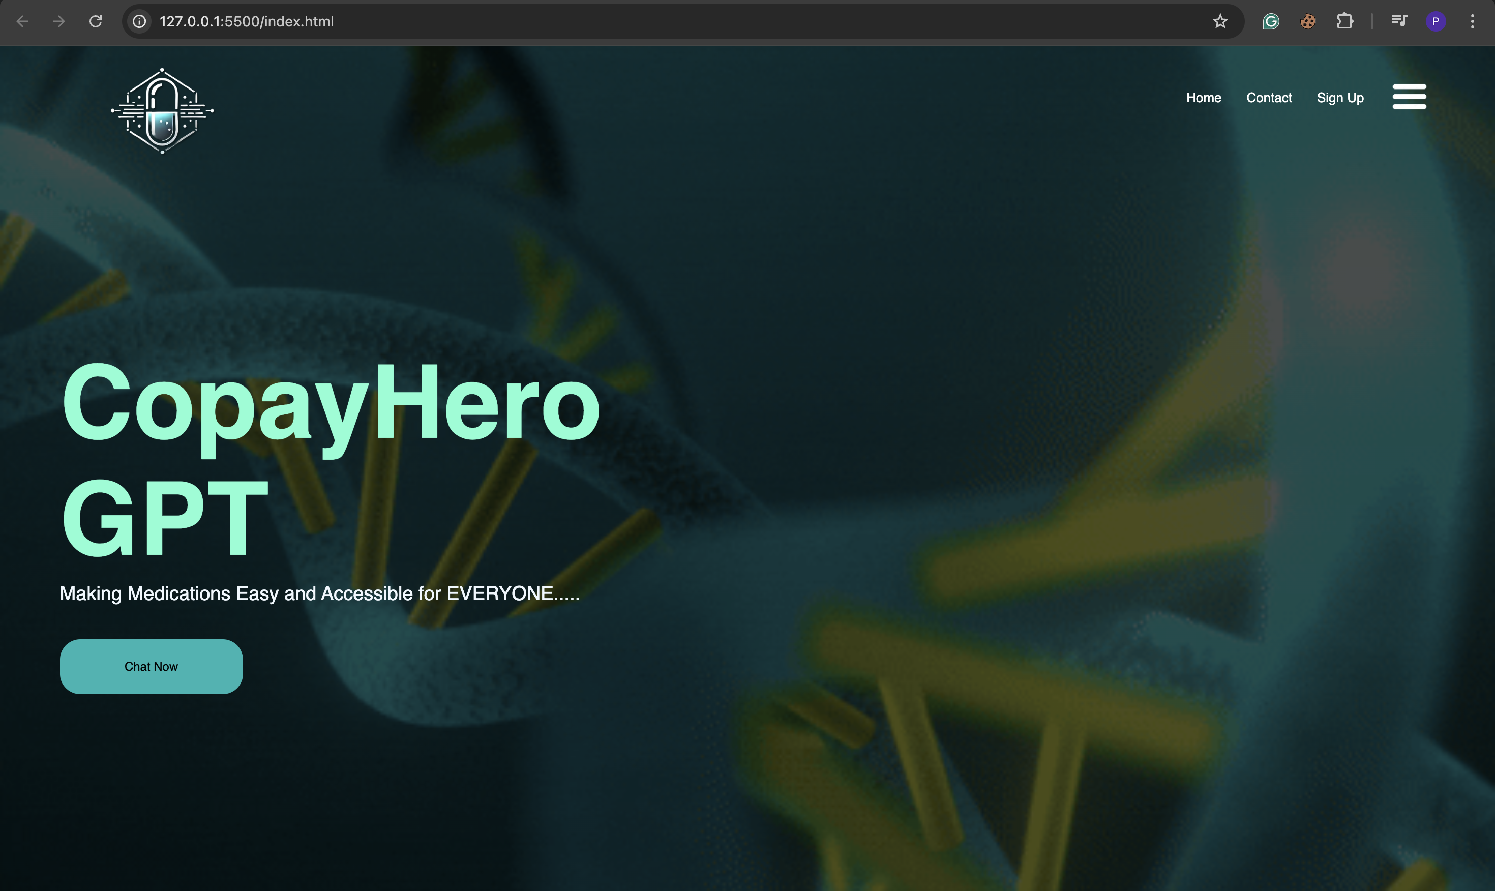Open the Extensions puzzle icon

[1344, 22]
